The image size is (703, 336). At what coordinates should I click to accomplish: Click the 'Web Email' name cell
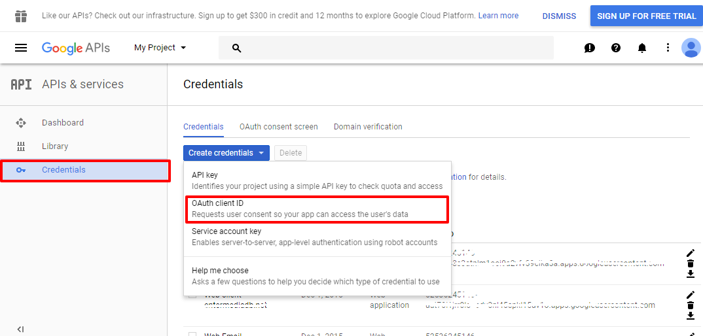[x=223, y=334]
